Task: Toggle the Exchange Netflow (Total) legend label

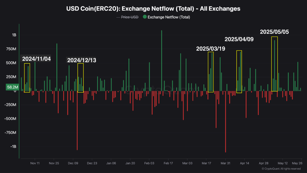Action: [168, 17]
